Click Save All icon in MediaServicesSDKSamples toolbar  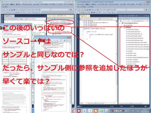coord(14,10)
